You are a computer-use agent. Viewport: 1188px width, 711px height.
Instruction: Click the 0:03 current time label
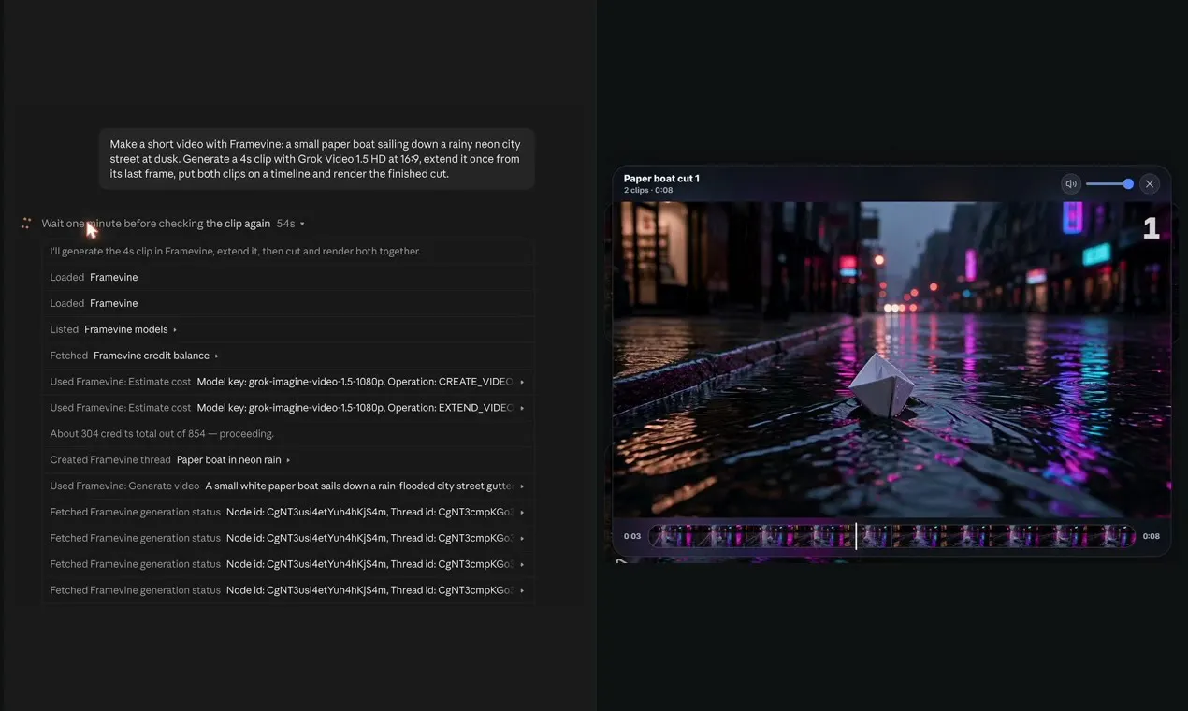point(632,536)
